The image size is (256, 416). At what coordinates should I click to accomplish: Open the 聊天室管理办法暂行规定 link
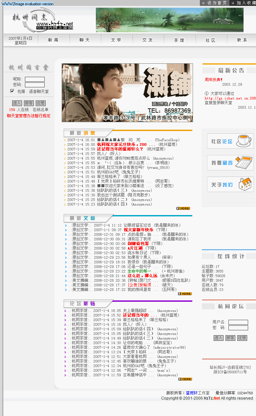coord(29,116)
